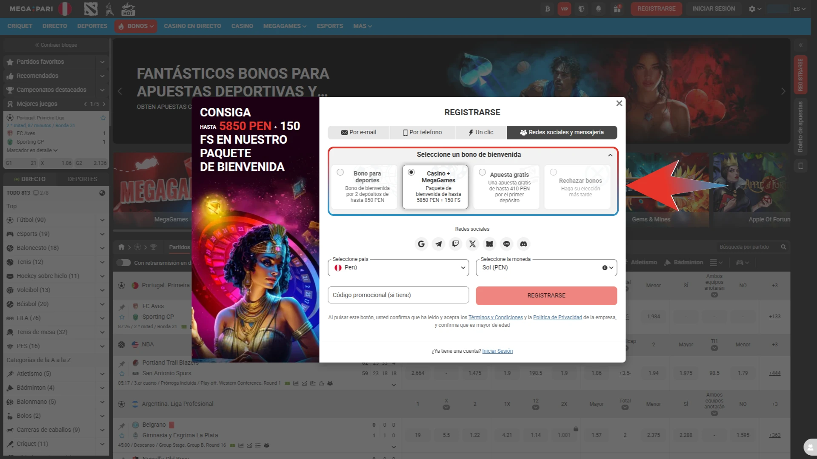Open the gift box icon in header
817x459 pixels.
(x=617, y=9)
